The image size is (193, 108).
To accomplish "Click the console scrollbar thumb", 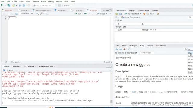I will [x=111, y=101].
